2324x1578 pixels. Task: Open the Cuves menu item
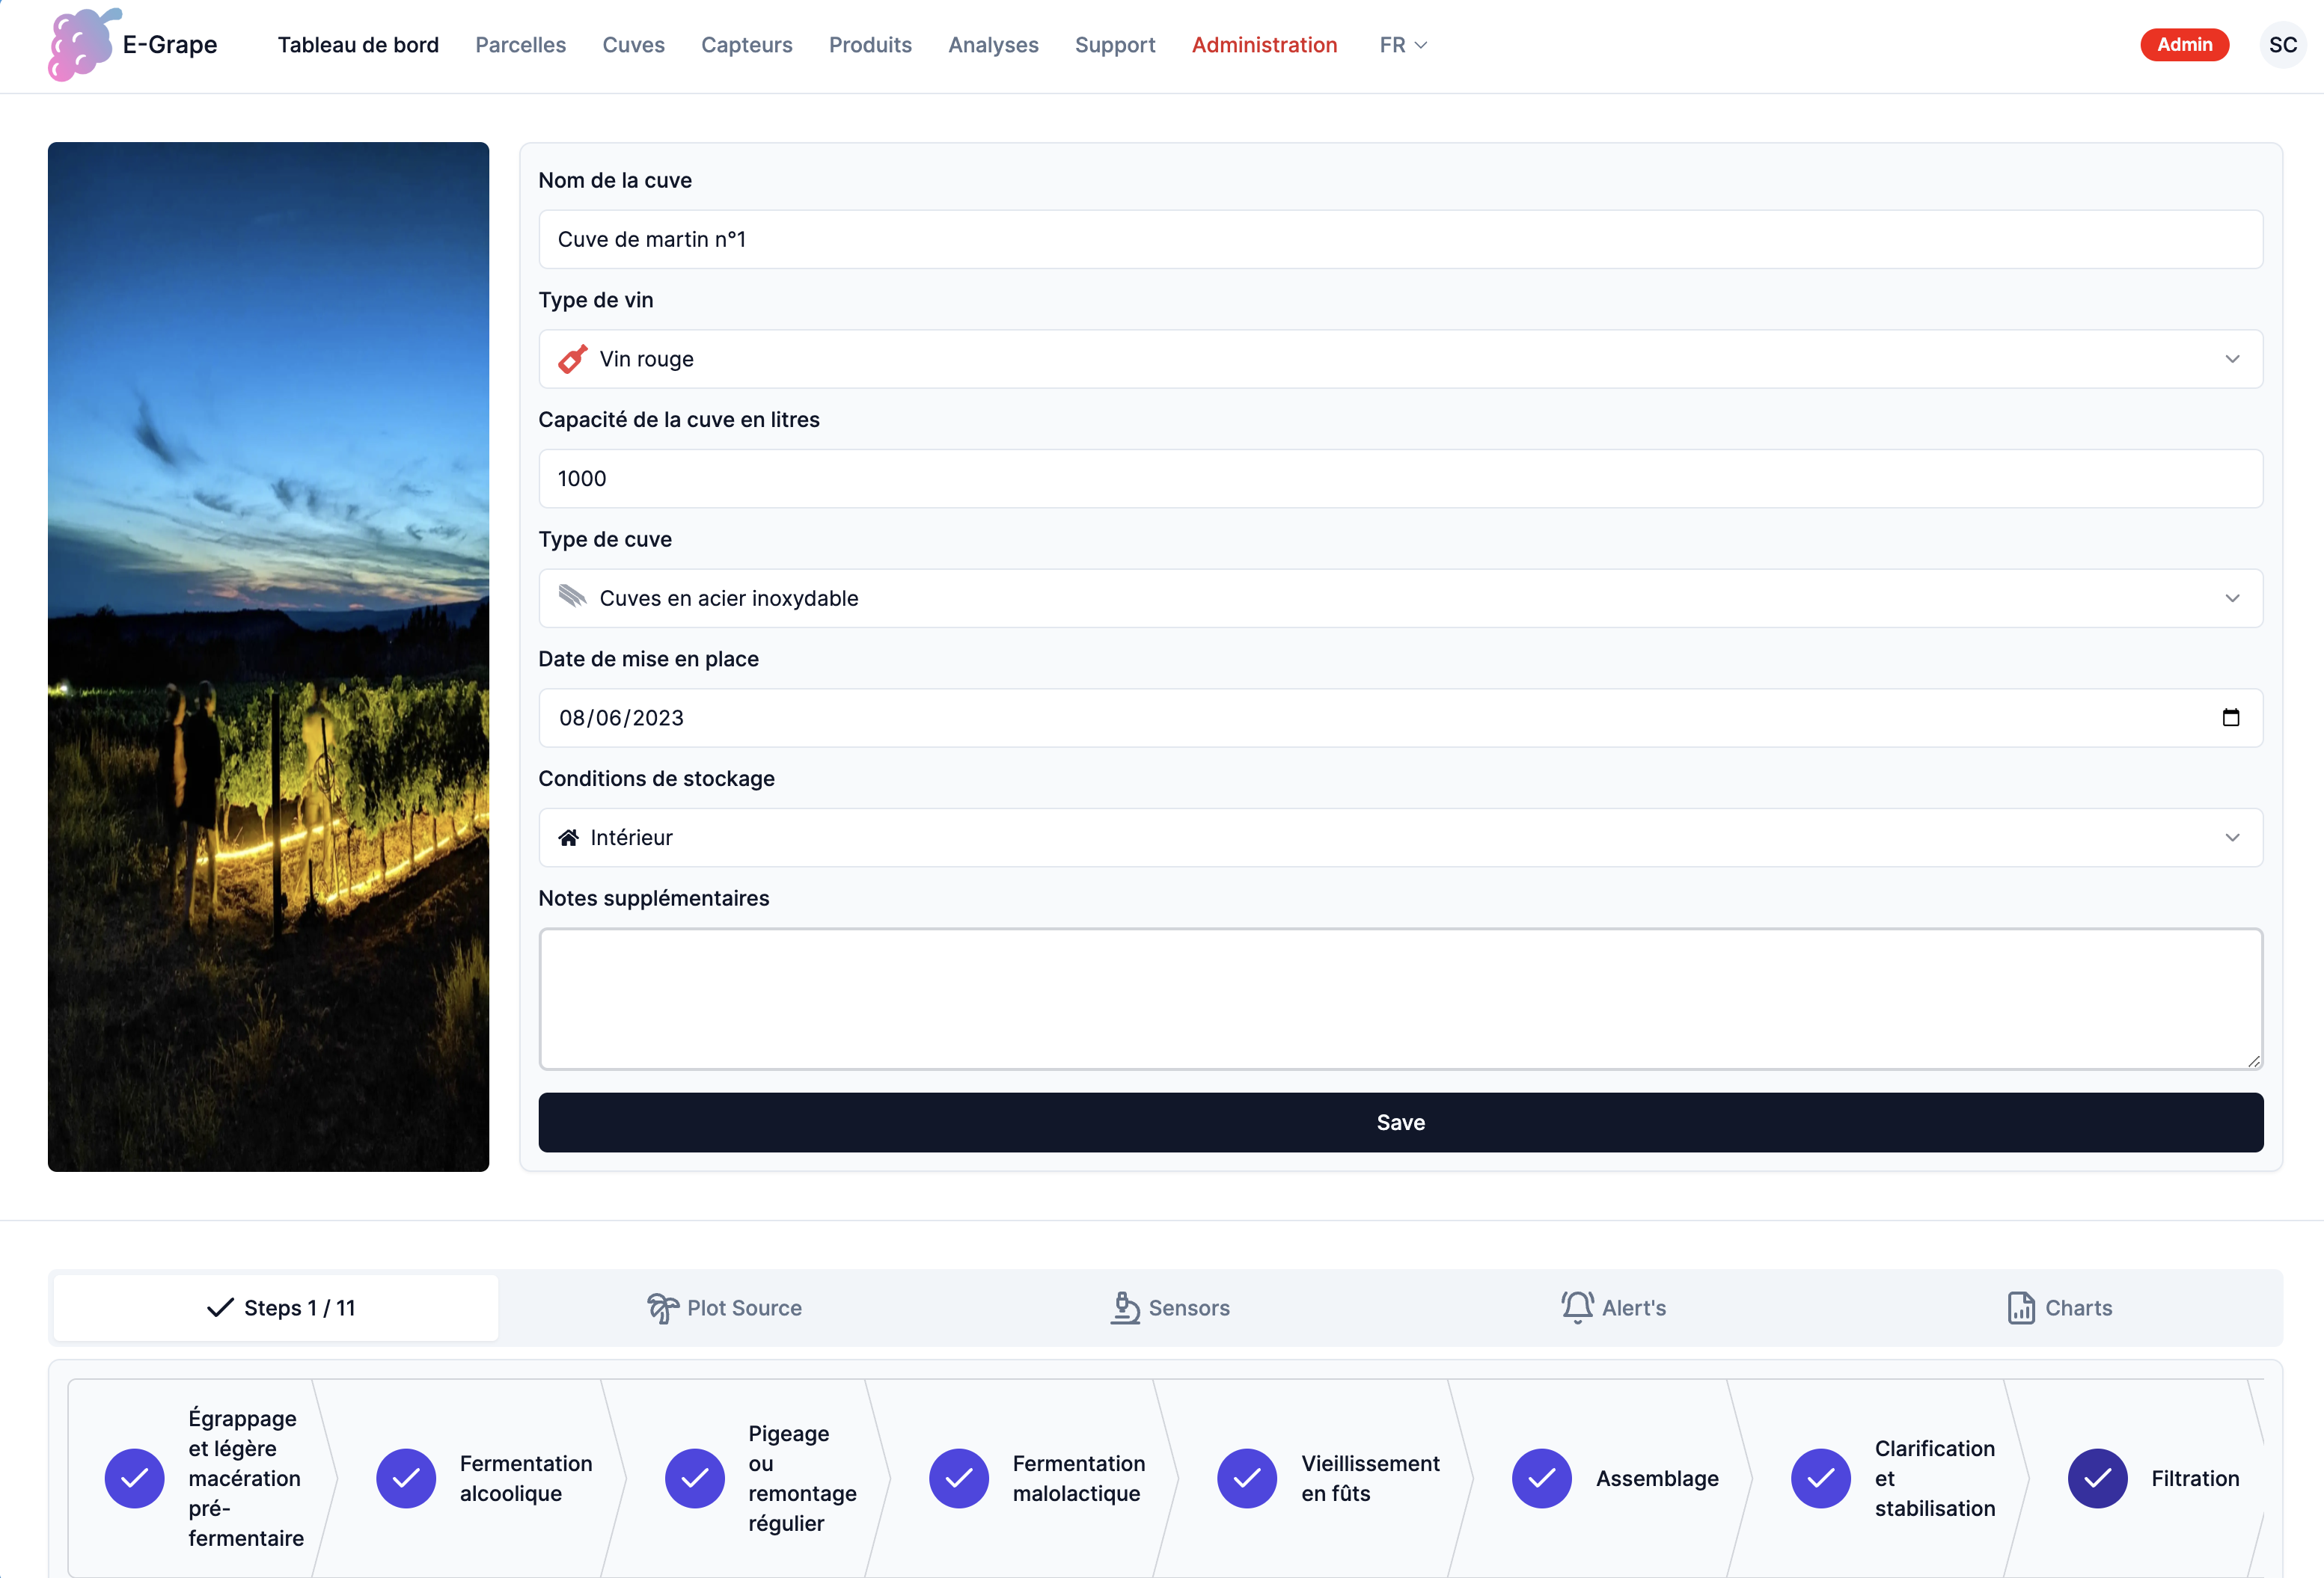[x=633, y=45]
